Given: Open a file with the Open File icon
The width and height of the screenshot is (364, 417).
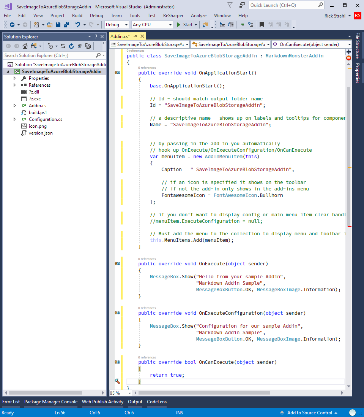Looking at the screenshot, I should (50, 25).
